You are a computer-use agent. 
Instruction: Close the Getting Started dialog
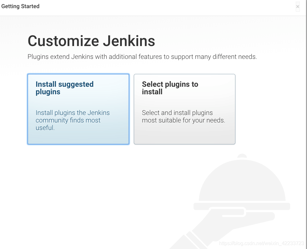pos(298,7)
